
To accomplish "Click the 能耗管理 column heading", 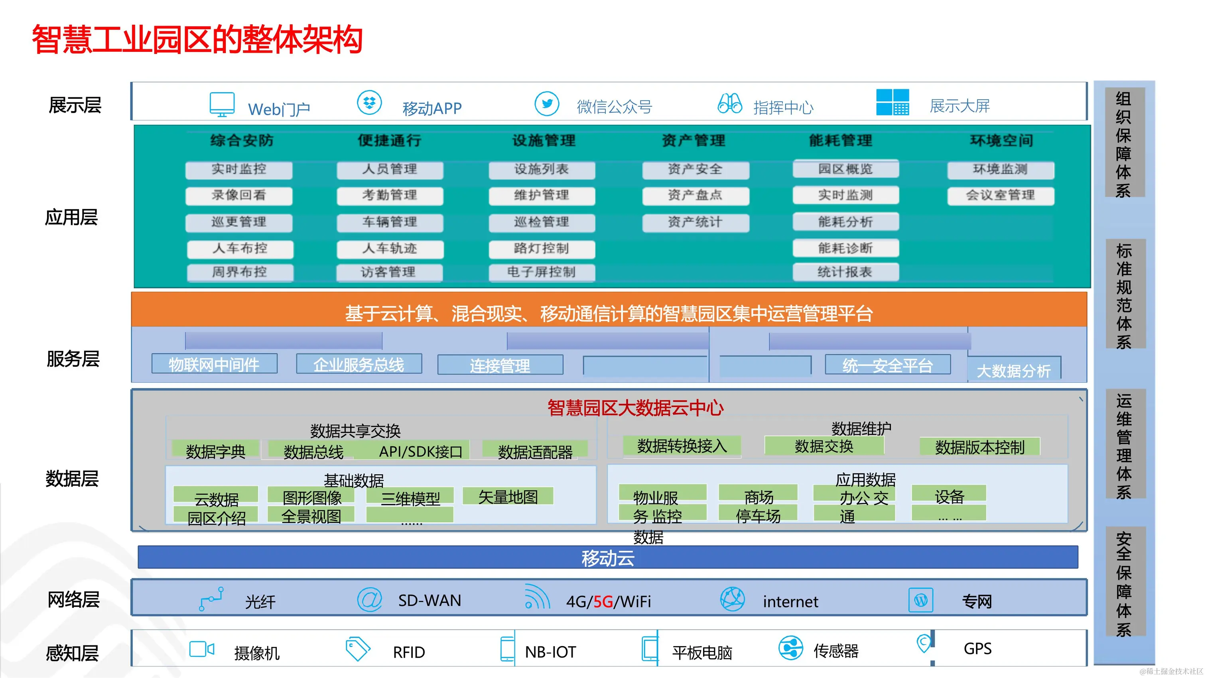I will (841, 140).
